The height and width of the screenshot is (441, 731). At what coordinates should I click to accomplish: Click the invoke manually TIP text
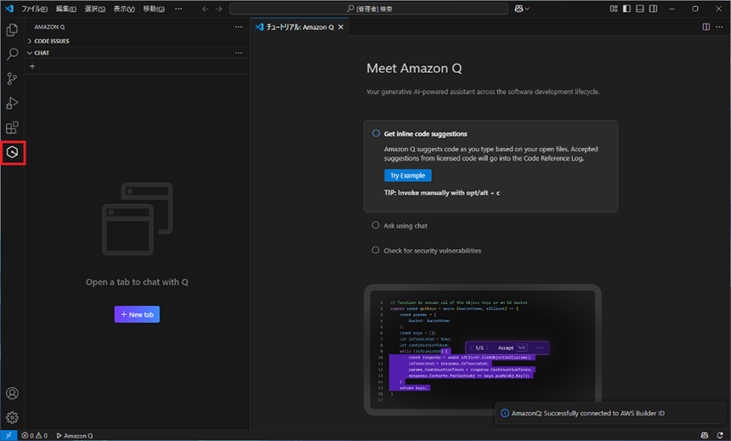[x=441, y=193]
